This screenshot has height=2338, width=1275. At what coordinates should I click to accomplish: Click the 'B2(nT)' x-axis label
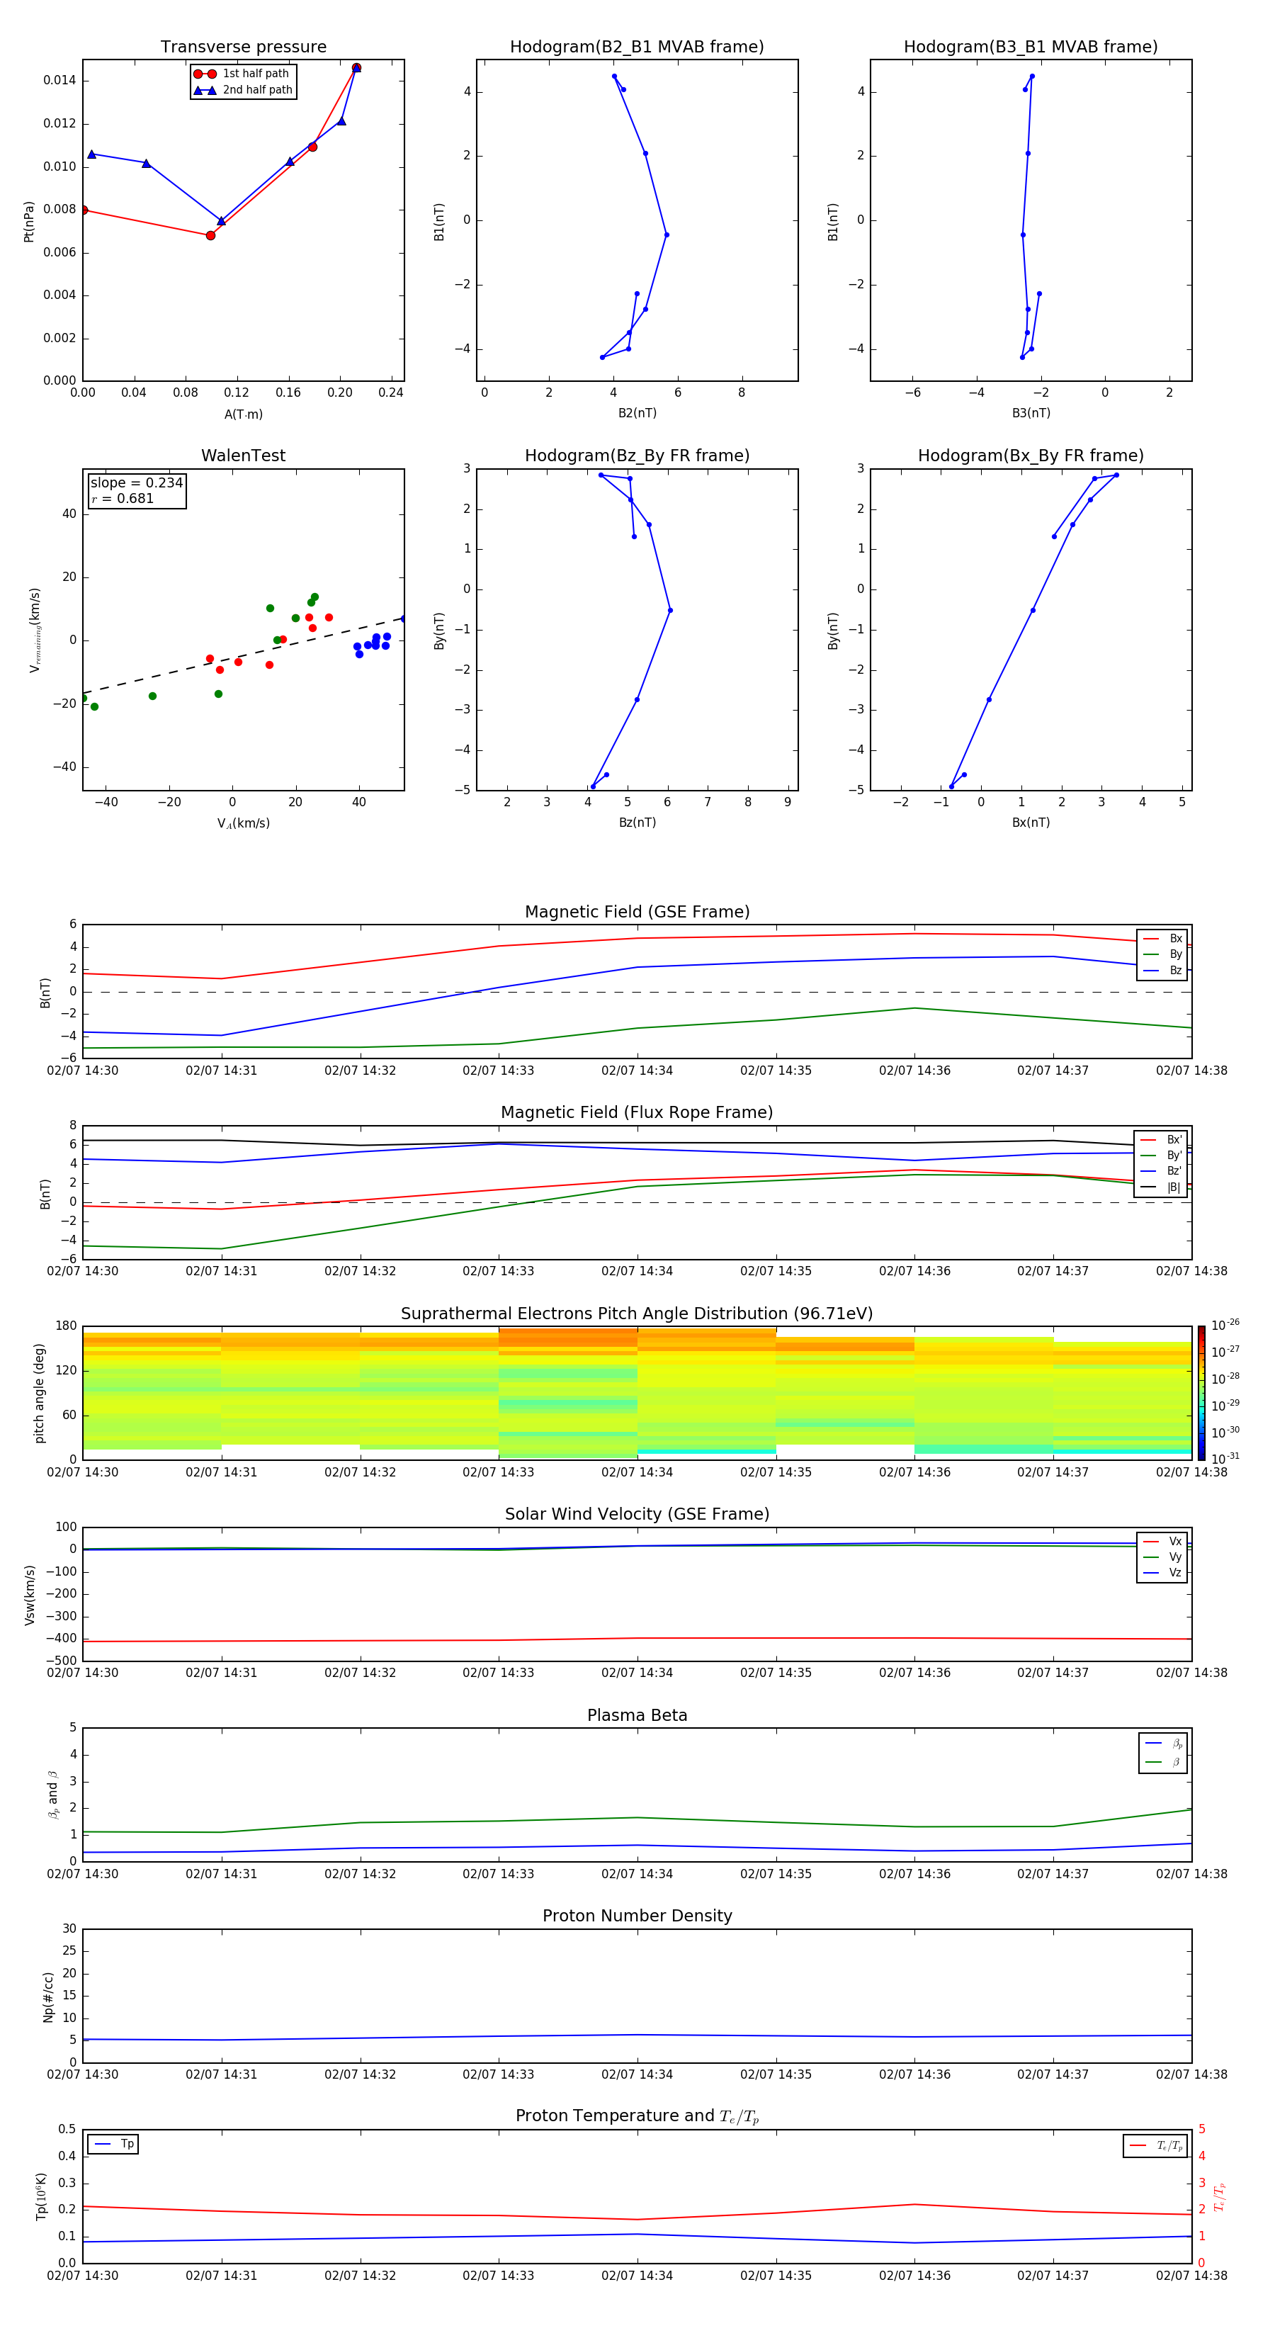pos(637,414)
